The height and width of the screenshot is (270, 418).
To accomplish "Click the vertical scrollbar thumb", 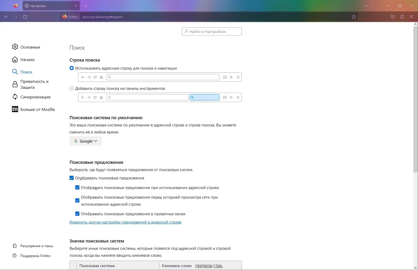I will [x=415, y=99].
